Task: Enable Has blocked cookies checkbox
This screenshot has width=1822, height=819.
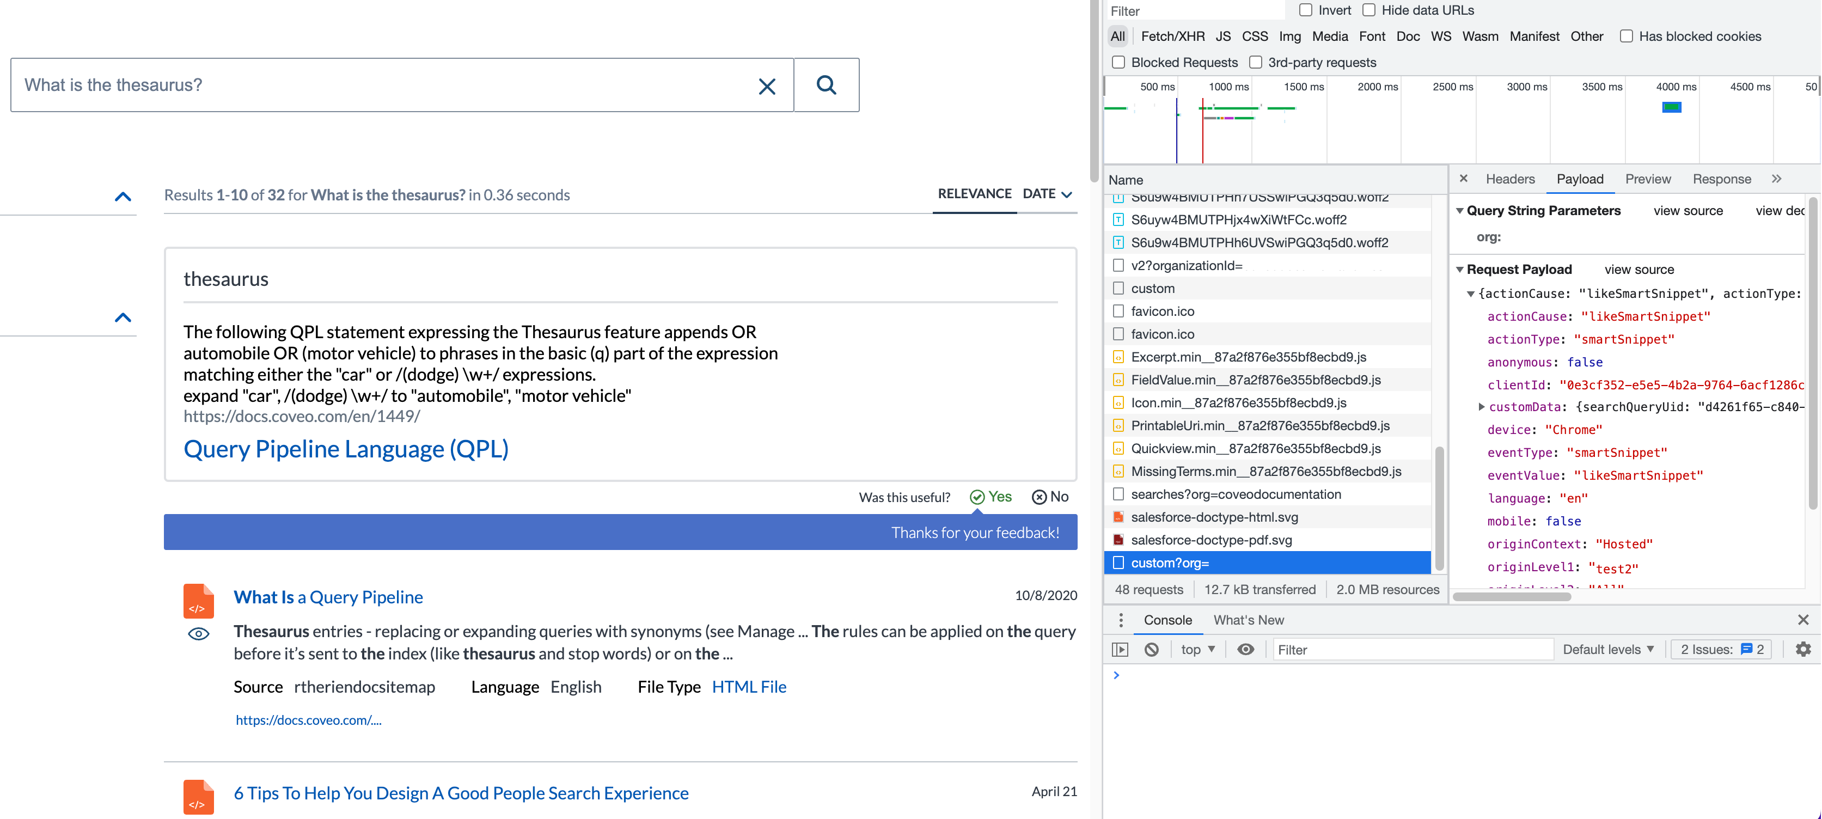Action: [x=1626, y=36]
